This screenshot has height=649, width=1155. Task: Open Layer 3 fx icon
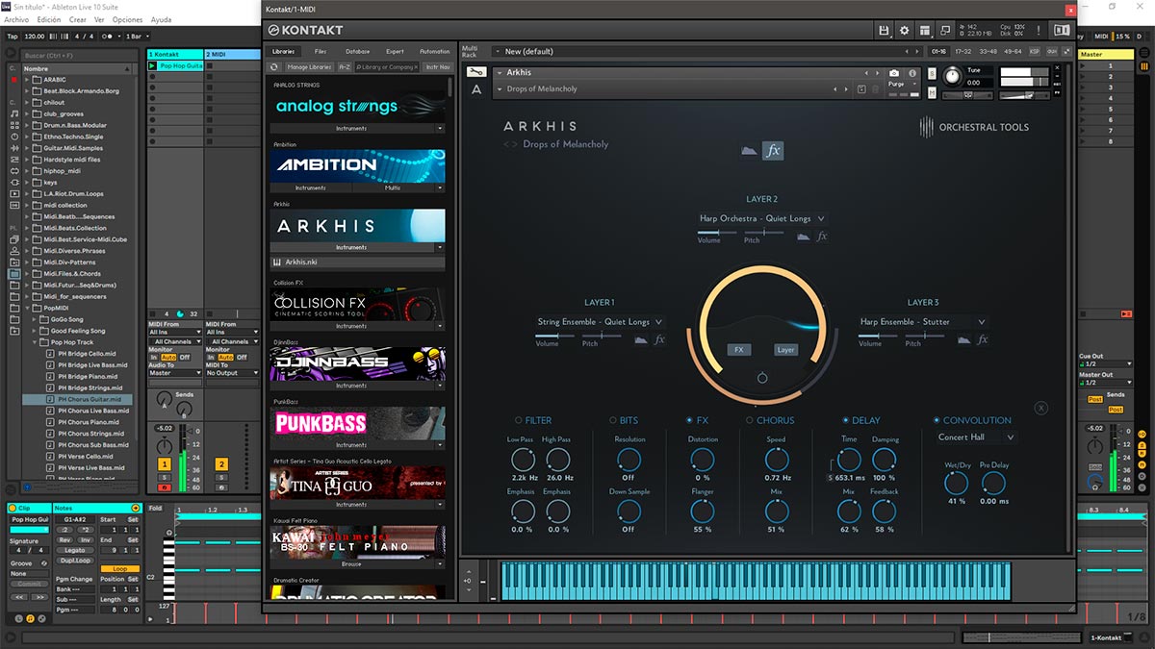tap(983, 339)
